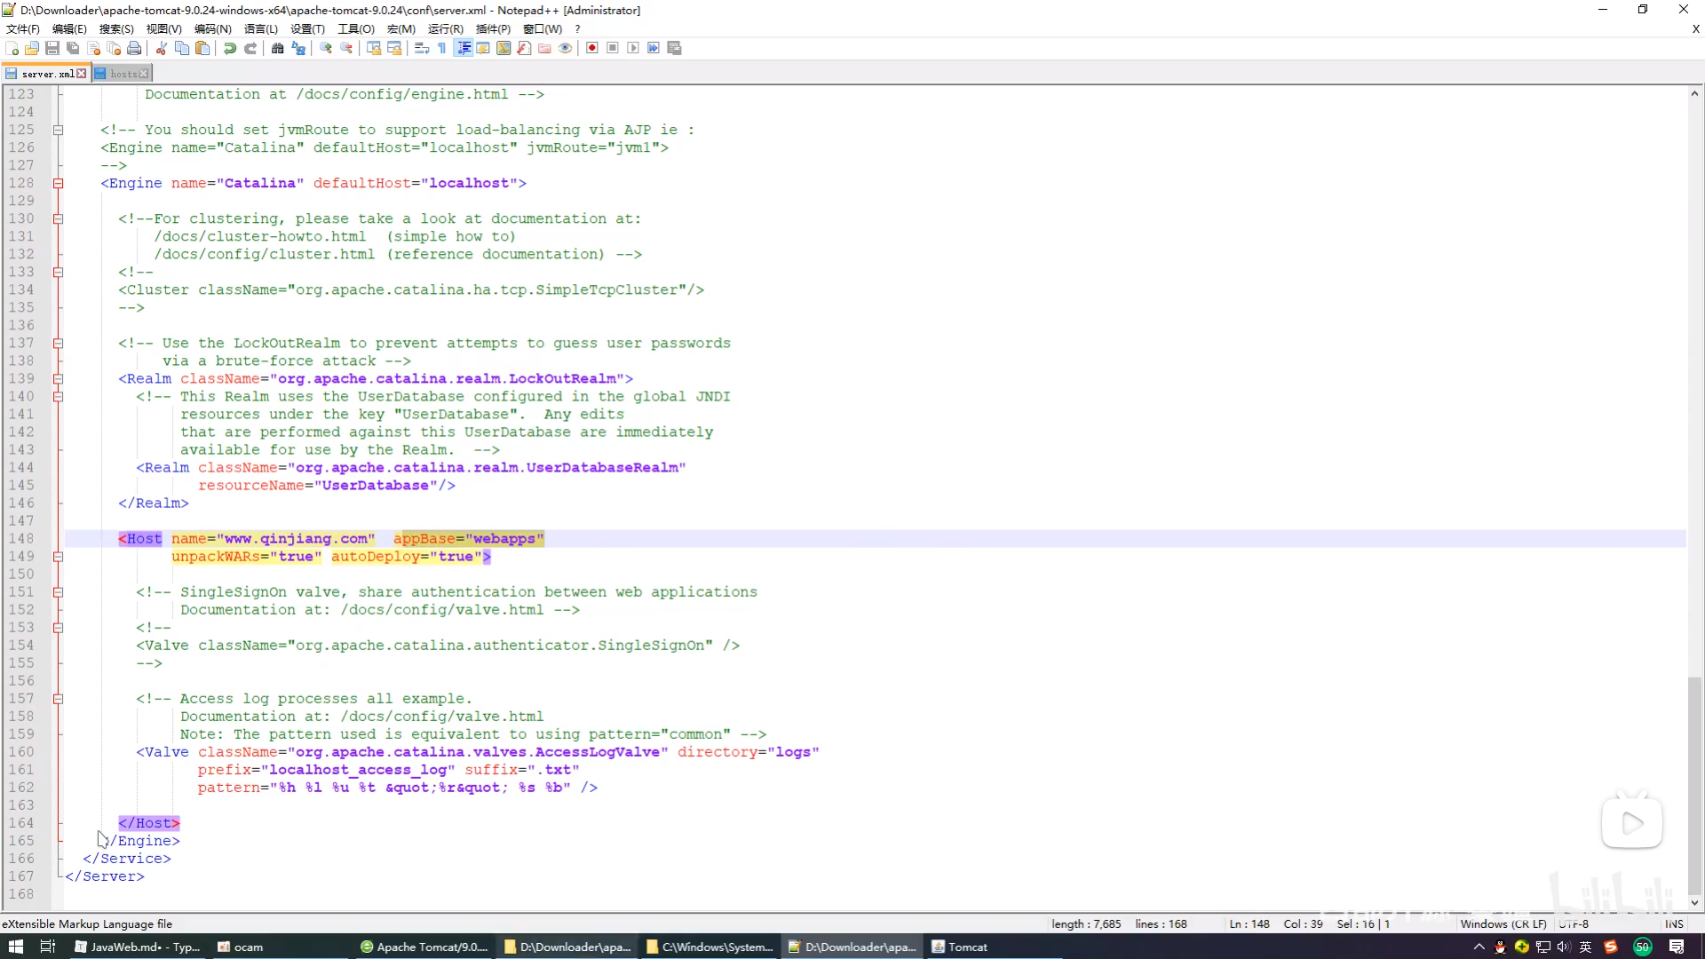This screenshot has height=959, width=1705.
Task: Click the Undo arrow icon
Action: point(230,48)
